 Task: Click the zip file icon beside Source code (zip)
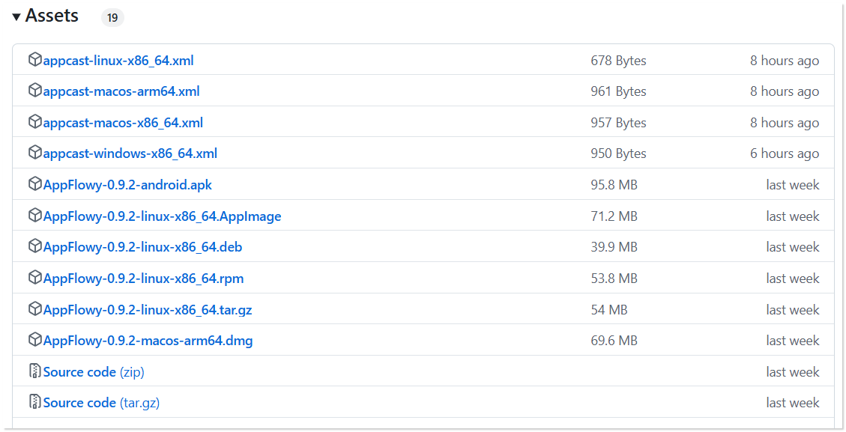(35, 371)
